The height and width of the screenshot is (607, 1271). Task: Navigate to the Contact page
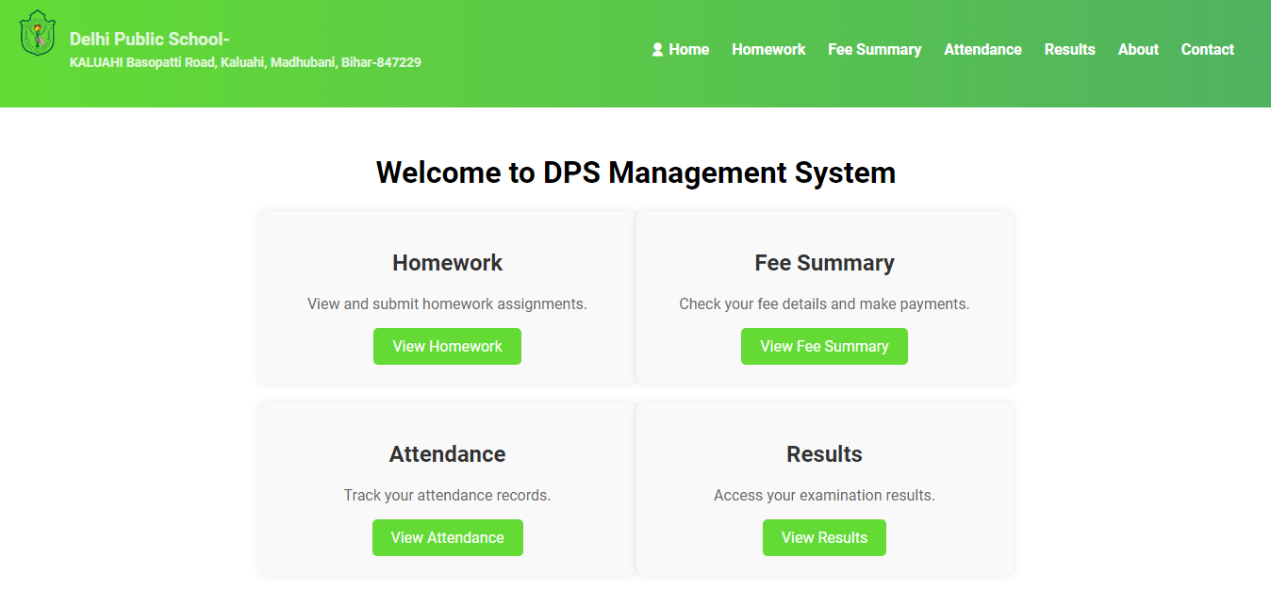[1207, 50]
